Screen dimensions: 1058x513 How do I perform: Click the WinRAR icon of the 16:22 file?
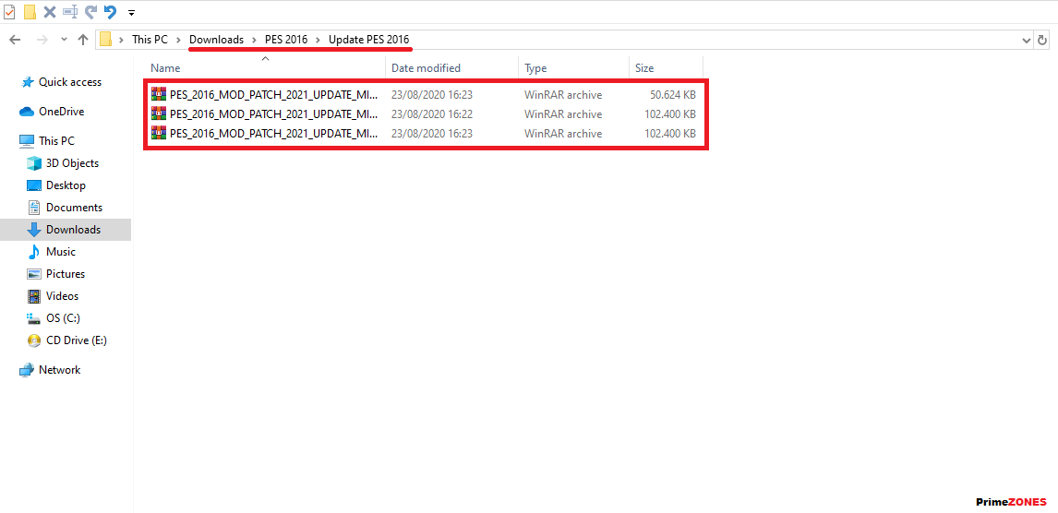(x=159, y=113)
